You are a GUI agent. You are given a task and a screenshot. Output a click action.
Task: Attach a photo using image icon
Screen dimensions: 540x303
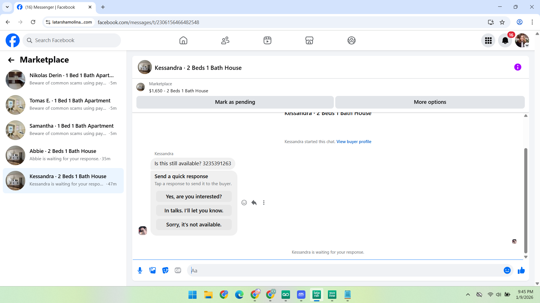pos(152,270)
